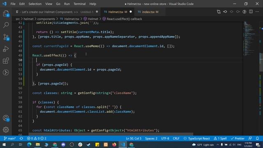The image size is (263, 148).
Task: Open the Edit menu
Action: point(22,4)
